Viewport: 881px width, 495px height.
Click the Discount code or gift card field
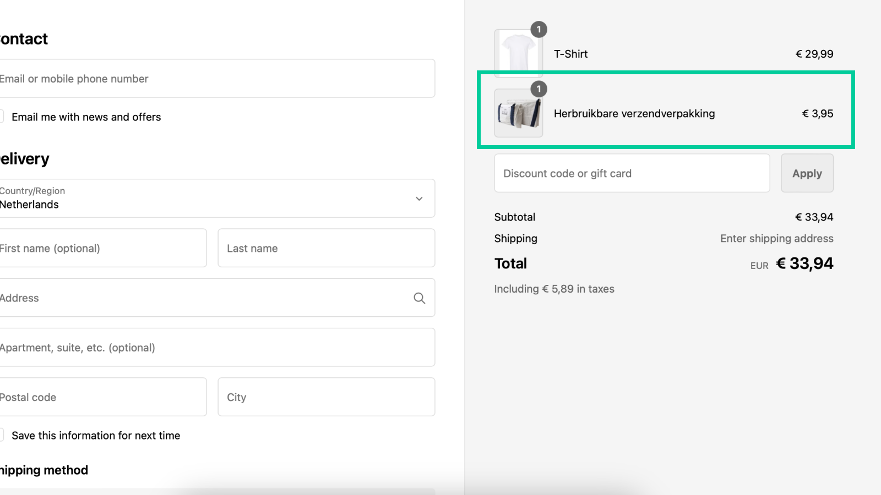click(631, 173)
